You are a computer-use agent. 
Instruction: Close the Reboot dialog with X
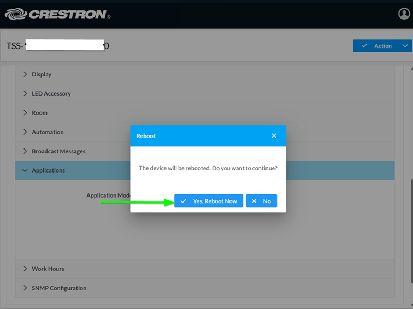pyautogui.click(x=274, y=136)
